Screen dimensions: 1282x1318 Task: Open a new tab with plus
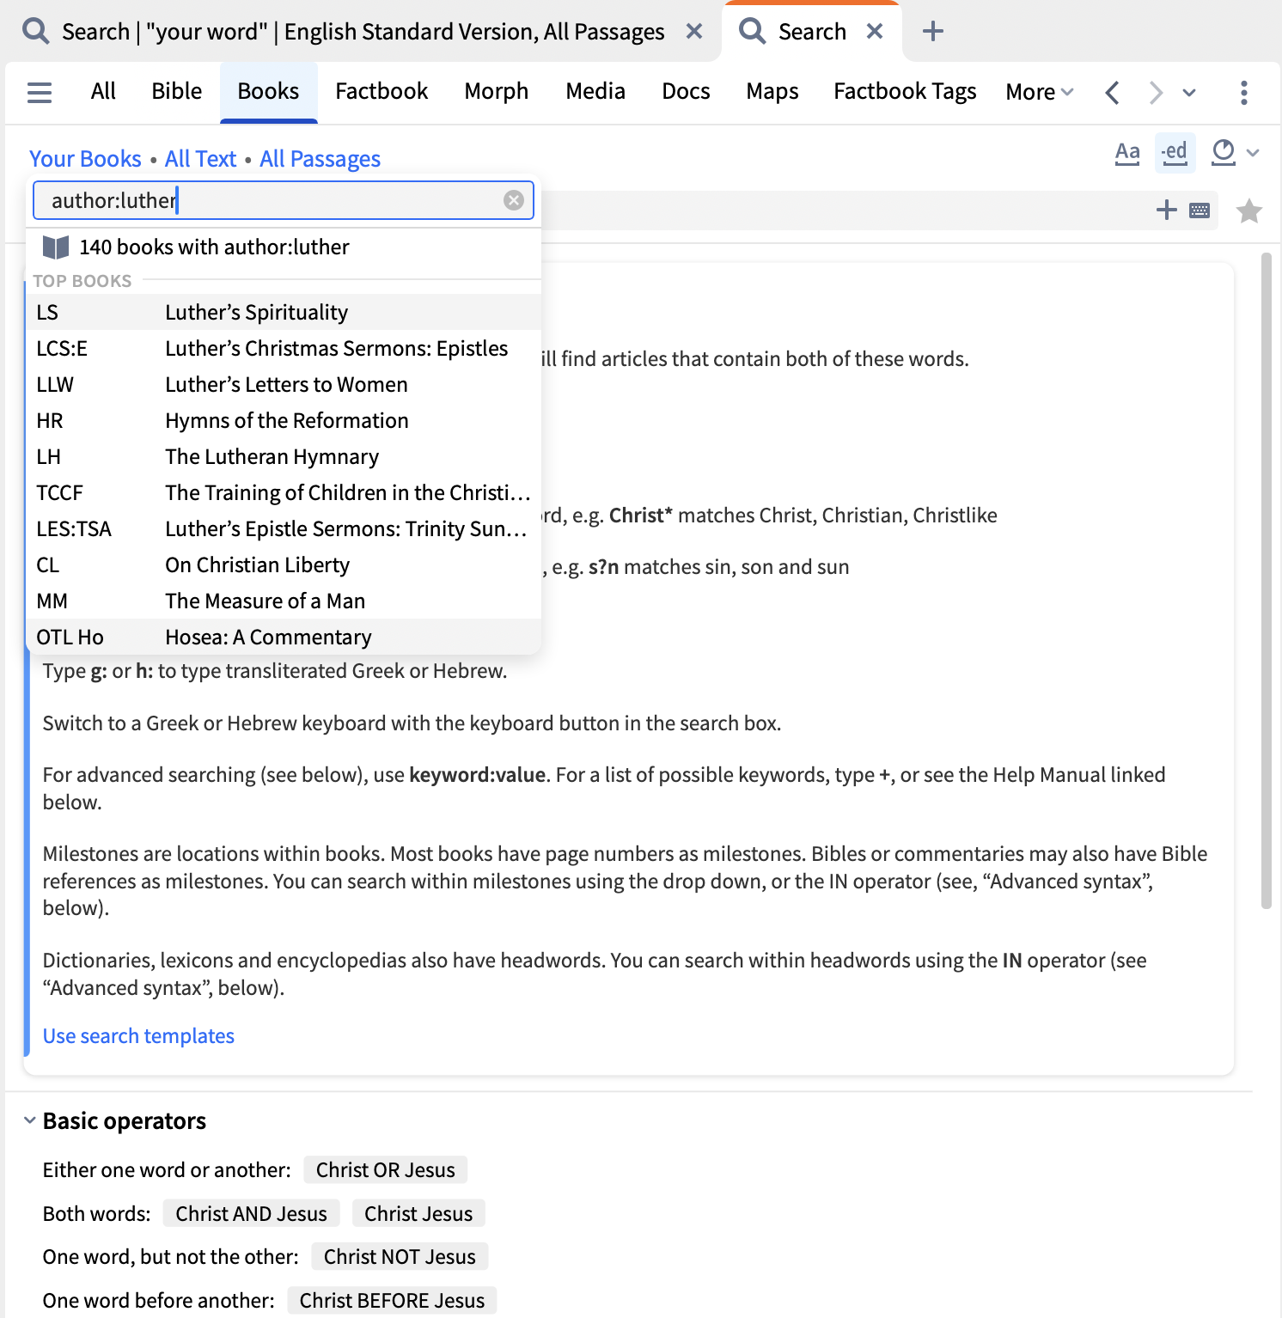coord(932,32)
